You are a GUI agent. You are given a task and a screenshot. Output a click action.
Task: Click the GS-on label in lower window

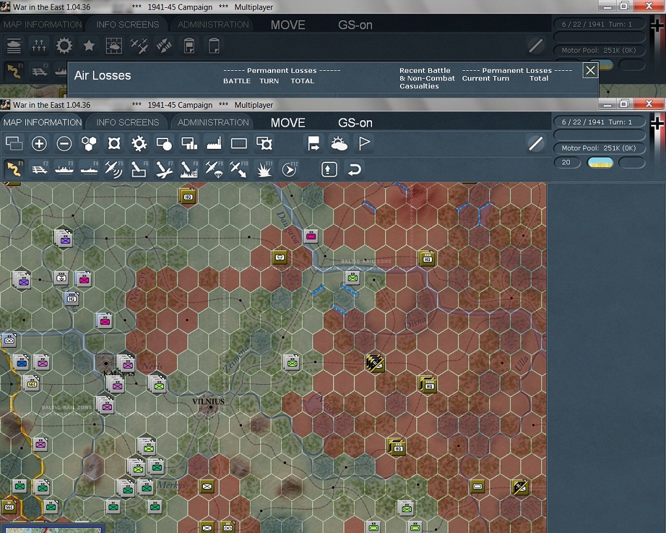pos(355,123)
